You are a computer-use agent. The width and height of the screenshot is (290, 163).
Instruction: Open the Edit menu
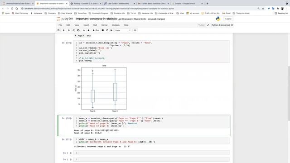[68, 25]
